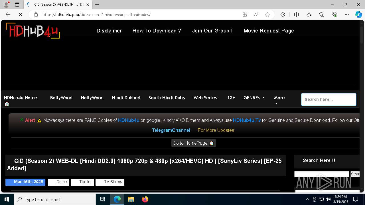
Task: Open Windows Start menu
Action: pos(7,199)
